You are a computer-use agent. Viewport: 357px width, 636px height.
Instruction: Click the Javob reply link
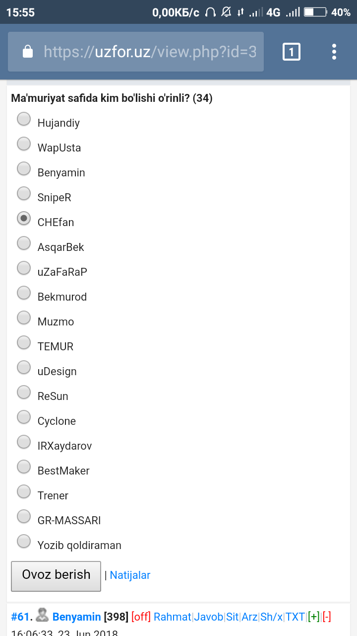(x=208, y=617)
